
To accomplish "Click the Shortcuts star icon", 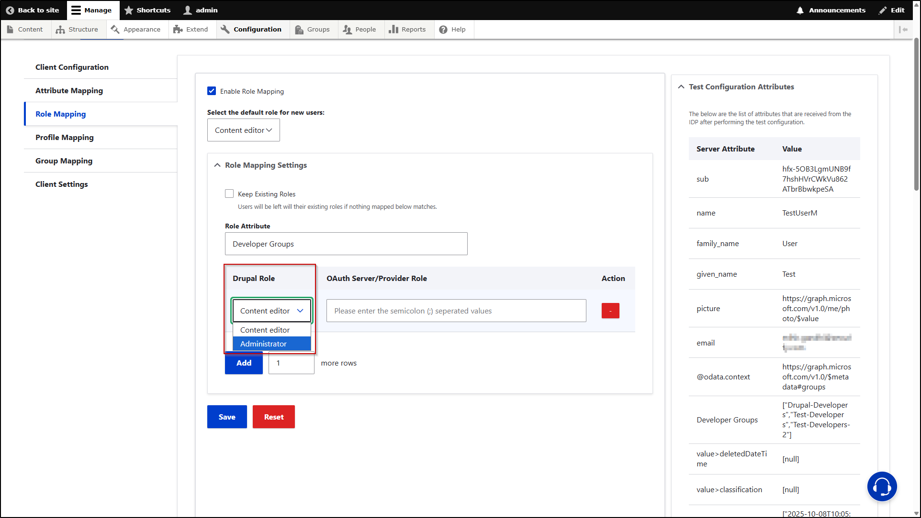I will [x=129, y=10].
